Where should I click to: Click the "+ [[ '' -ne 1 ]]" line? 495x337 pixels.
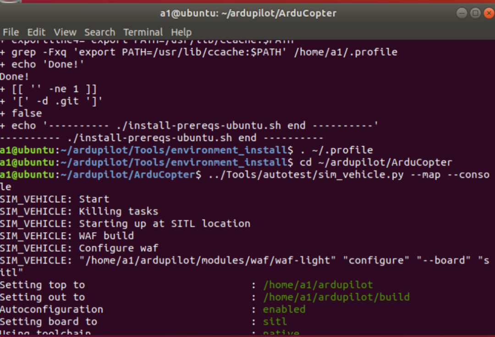[x=48, y=89]
